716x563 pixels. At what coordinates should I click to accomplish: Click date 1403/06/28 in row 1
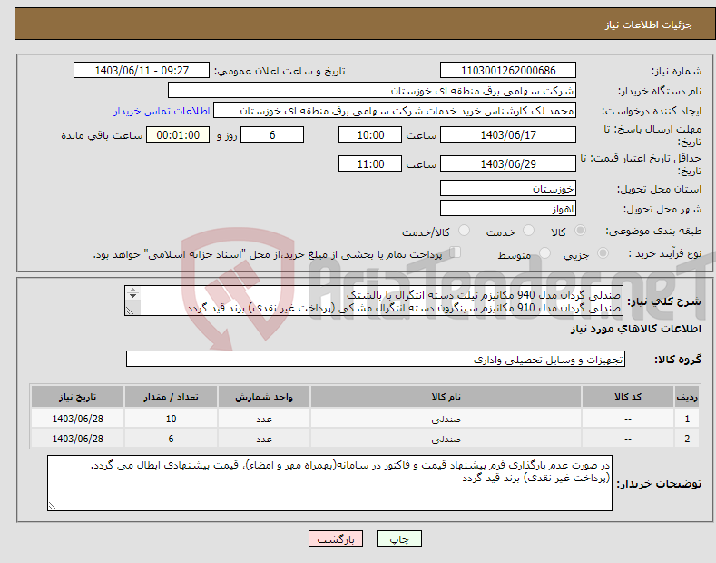[78, 419]
